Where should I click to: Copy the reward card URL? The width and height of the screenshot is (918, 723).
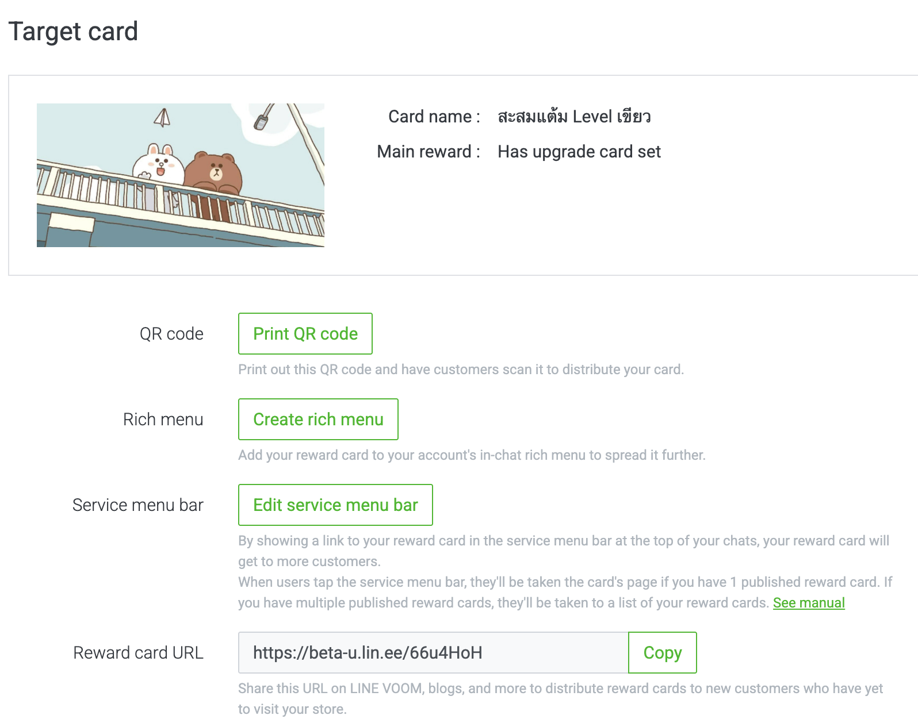click(x=662, y=653)
